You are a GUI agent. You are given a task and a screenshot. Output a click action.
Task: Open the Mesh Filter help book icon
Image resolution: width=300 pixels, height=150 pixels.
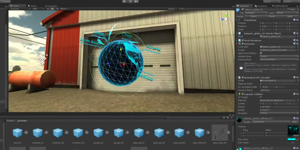pos(295,33)
